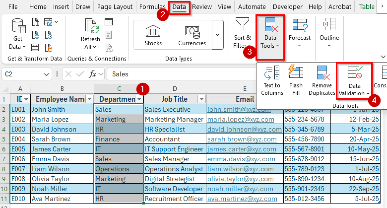Open the Department column filter dropdown

(x=139, y=99)
